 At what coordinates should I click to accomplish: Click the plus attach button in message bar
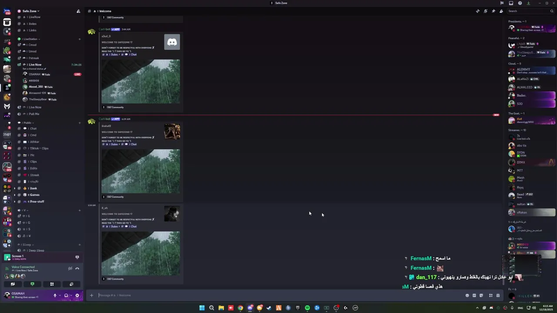pos(91,296)
